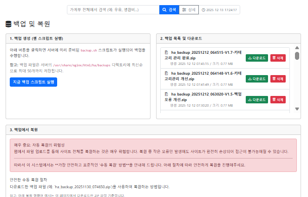Focus the 가계부 전체에서 검색 input field
The width and height of the screenshot is (308, 197).
(x=113, y=10)
